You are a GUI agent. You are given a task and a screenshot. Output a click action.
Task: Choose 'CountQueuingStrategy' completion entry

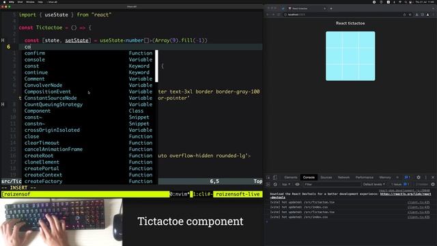point(89,105)
